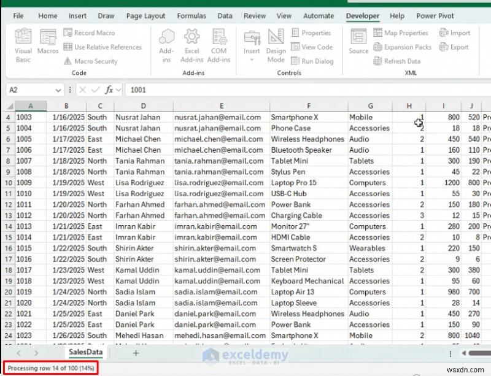
Task: Click the Laptop Pro 15 cell
Action: coord(309,183)
